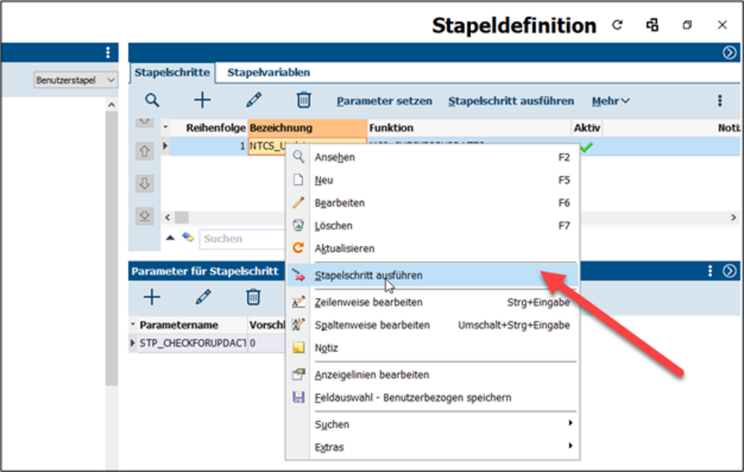This screenshot has width=744, height=472.
Task: Move row down using the down arrow icon
Action: (145, 184)
